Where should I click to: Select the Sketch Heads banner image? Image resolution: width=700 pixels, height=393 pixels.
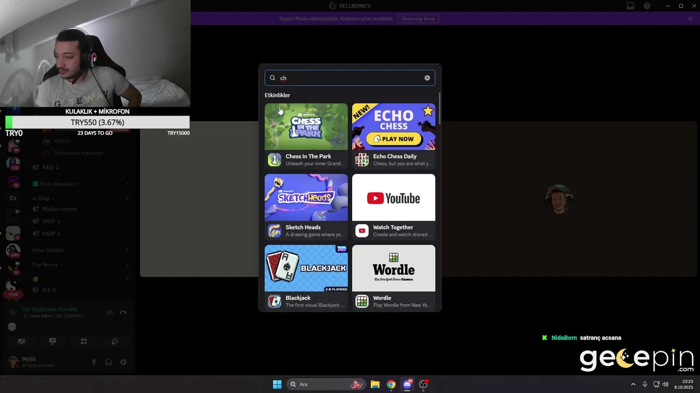[x=306, y=198]
